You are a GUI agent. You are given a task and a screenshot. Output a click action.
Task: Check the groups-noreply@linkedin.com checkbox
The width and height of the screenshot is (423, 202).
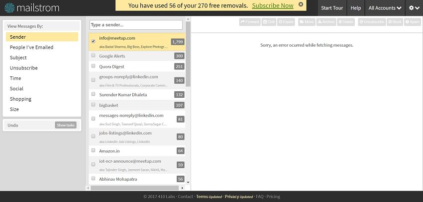(x=94, y=80)
